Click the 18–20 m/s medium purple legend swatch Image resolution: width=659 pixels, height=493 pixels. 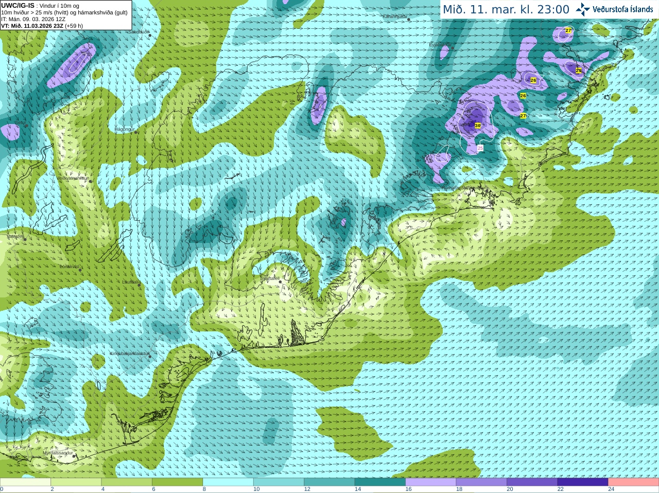click(x=482, y=482)
